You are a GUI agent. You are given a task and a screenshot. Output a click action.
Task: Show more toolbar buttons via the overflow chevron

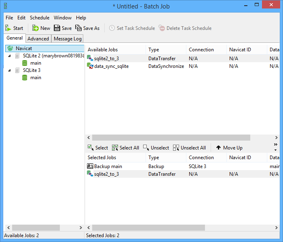(x=275, y=145)
